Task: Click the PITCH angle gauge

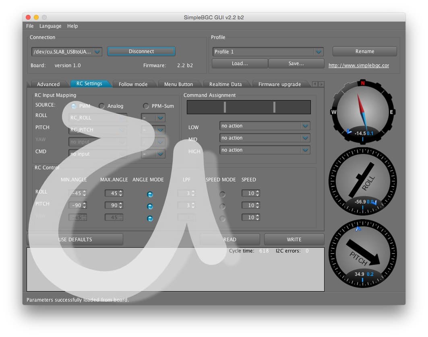Action: (x=363, y=252)
